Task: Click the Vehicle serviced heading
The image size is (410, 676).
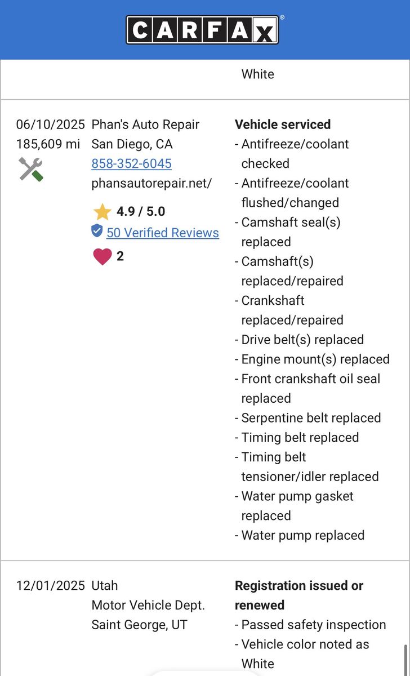Action: pos(283,124)
